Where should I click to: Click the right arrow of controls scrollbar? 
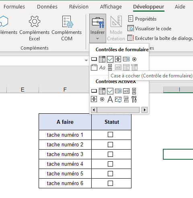144,110
